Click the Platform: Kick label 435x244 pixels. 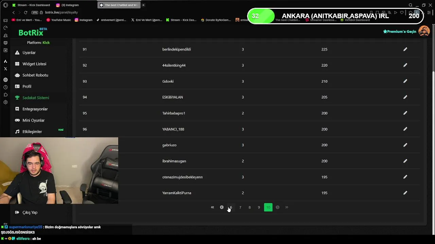38,42
